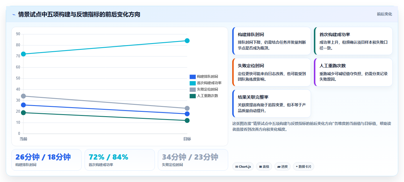Viewport: 404px width, 182px height.
Task: Click the 进度 tag
Action: coord(283,167)
